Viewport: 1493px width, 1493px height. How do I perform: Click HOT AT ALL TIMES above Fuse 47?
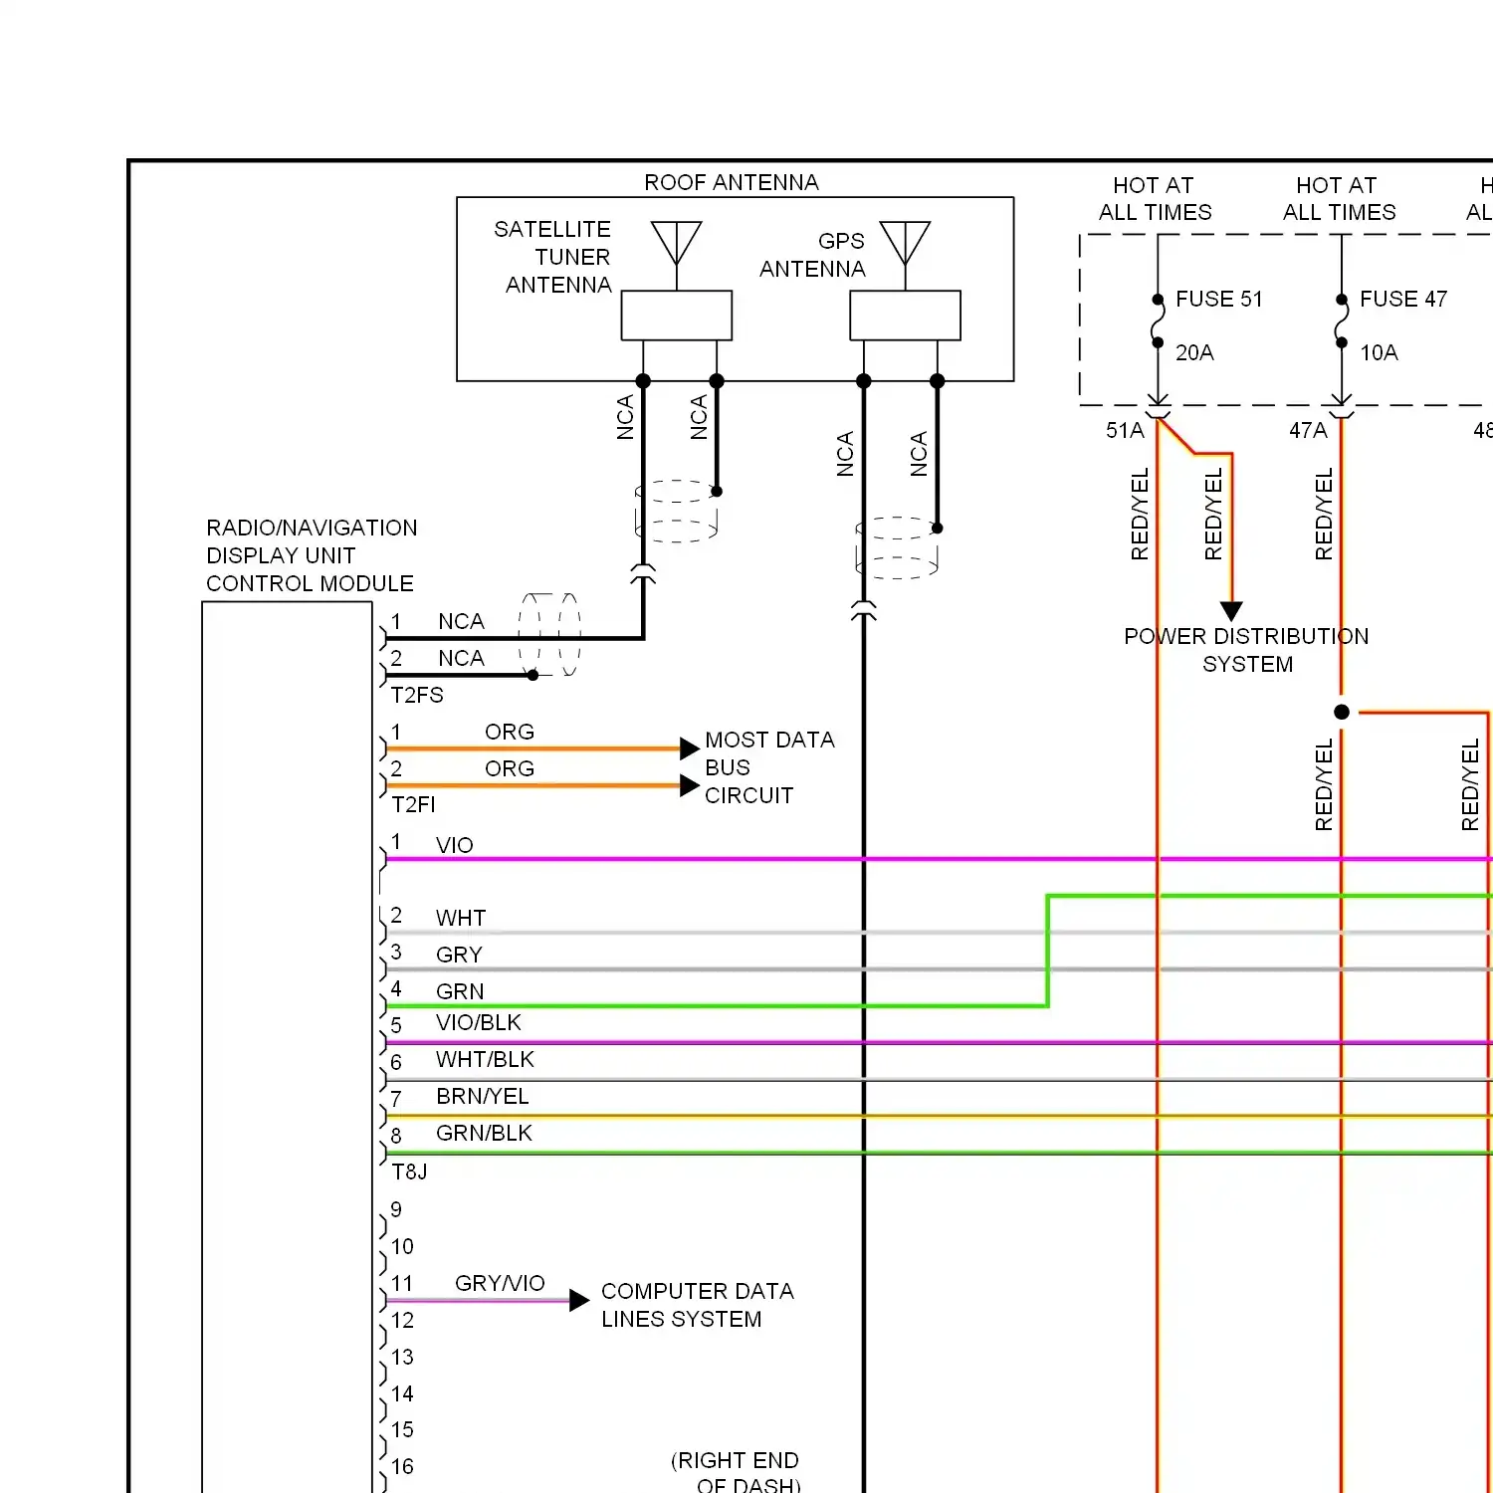tap(1339, 199)
